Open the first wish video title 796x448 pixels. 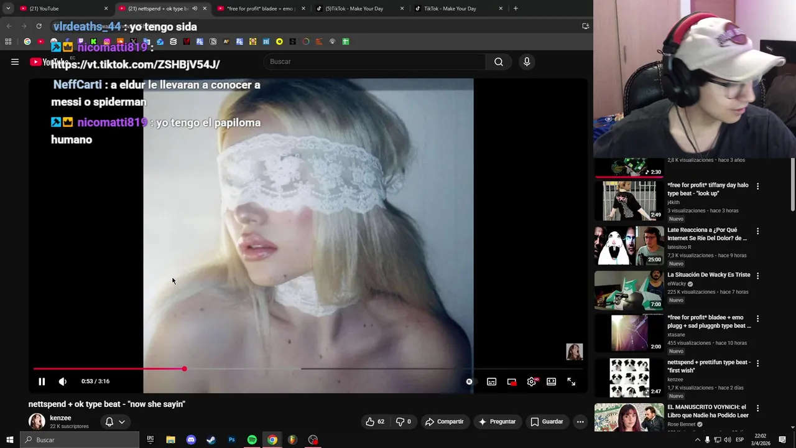[x=708, y=366]
